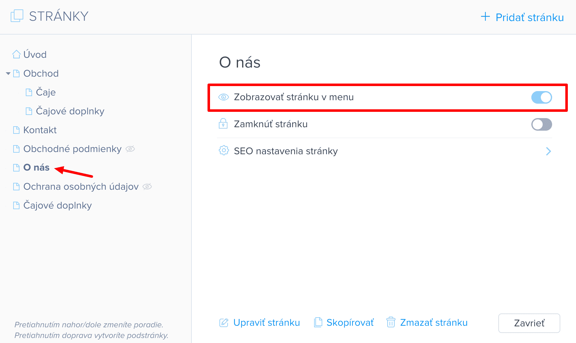This screenshot has height=343, width=576.
Task: Click hidden eye icon next to Obchodné podmienky
Action: (130, 149)
